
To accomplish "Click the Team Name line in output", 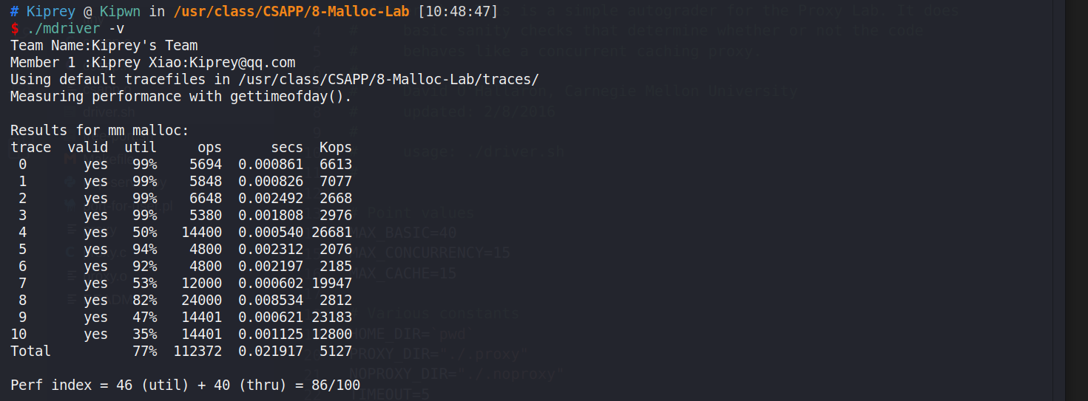I will 104,46.
